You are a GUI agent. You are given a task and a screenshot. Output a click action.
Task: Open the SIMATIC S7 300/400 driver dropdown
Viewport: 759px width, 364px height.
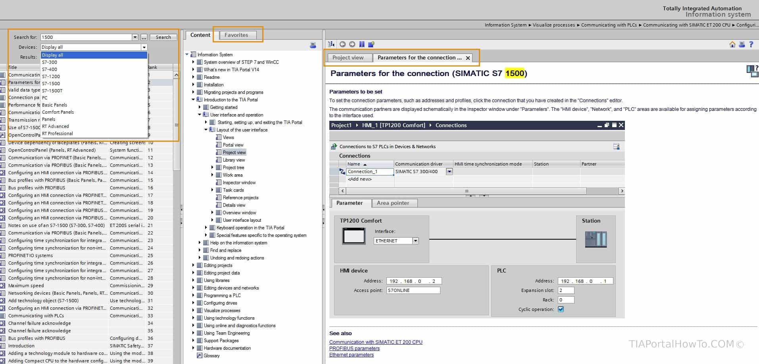click(x=449, y=171)
